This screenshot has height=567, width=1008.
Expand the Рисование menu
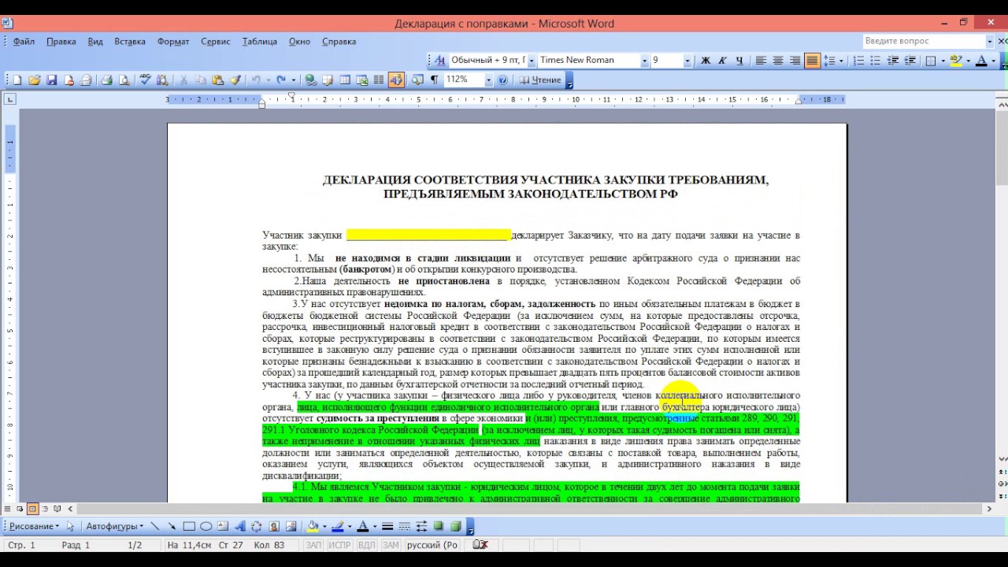pos(34,526)
